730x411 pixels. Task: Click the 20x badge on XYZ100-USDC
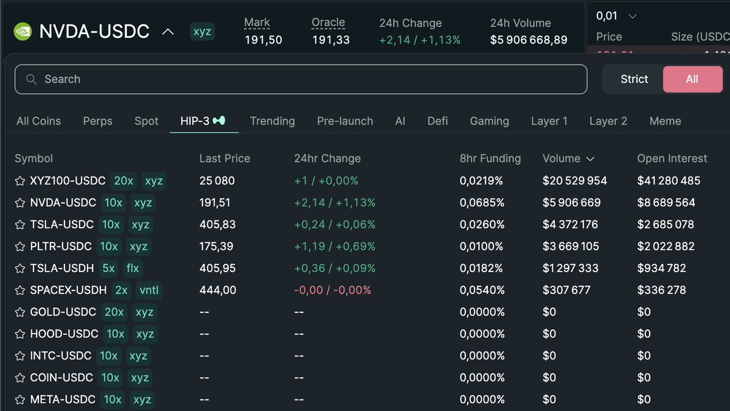point(123,181)
